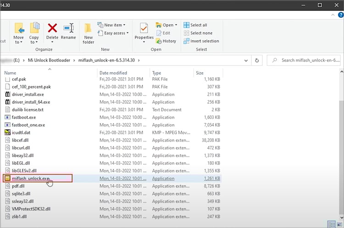The height and width of the screenshot is (228, 344).
Task: Select the driver_install.exe file icon
Action: click(x=7, y=95)
